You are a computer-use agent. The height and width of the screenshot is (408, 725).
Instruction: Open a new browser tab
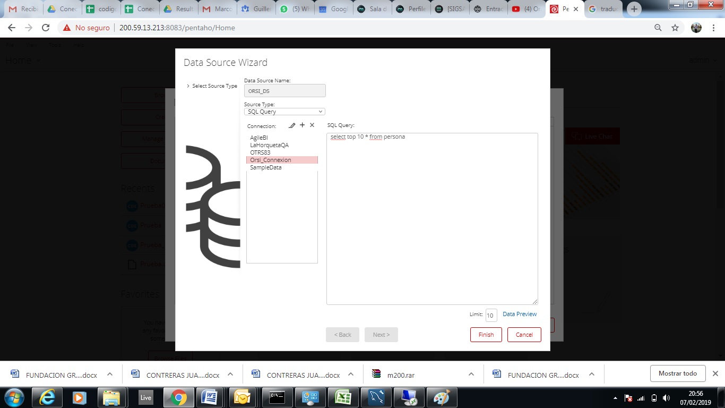tap(634, 9)
